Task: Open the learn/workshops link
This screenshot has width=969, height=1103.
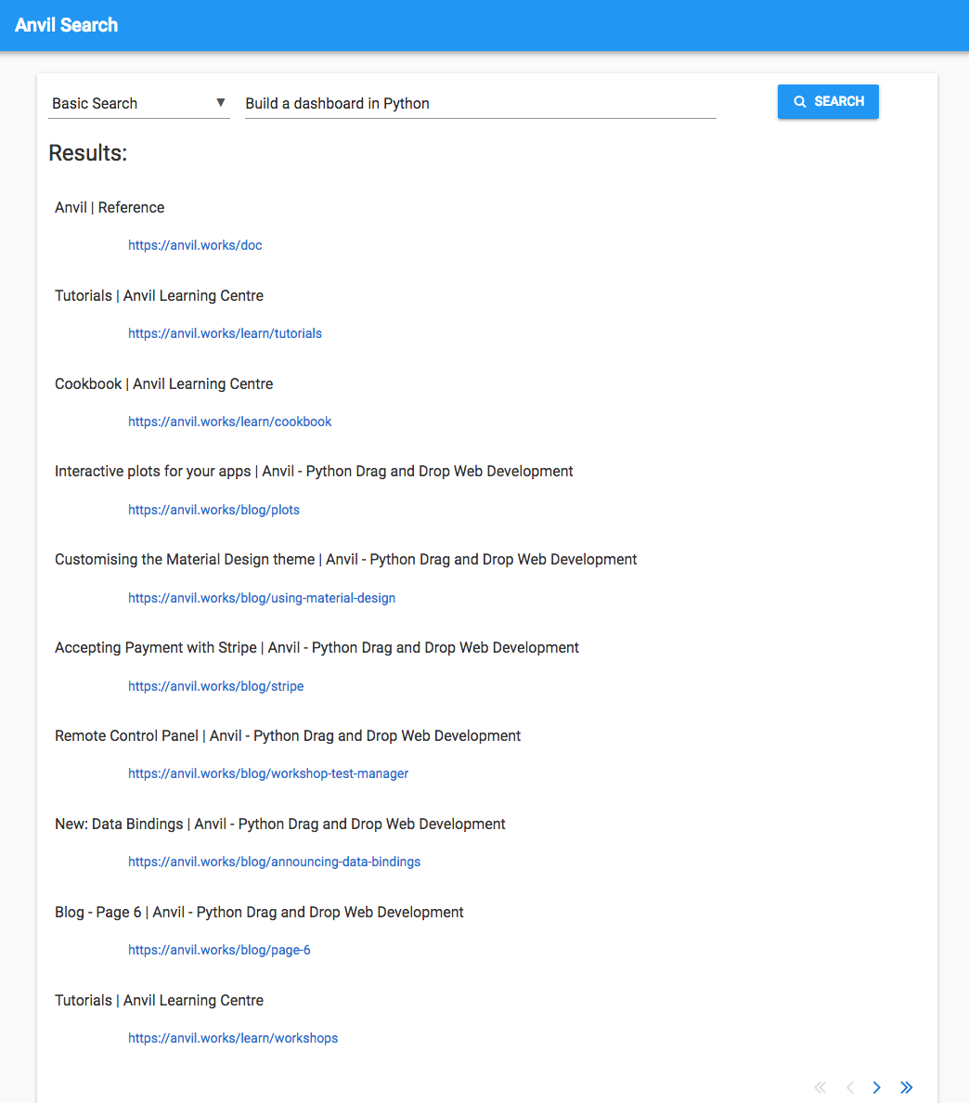Action: 233,1038
